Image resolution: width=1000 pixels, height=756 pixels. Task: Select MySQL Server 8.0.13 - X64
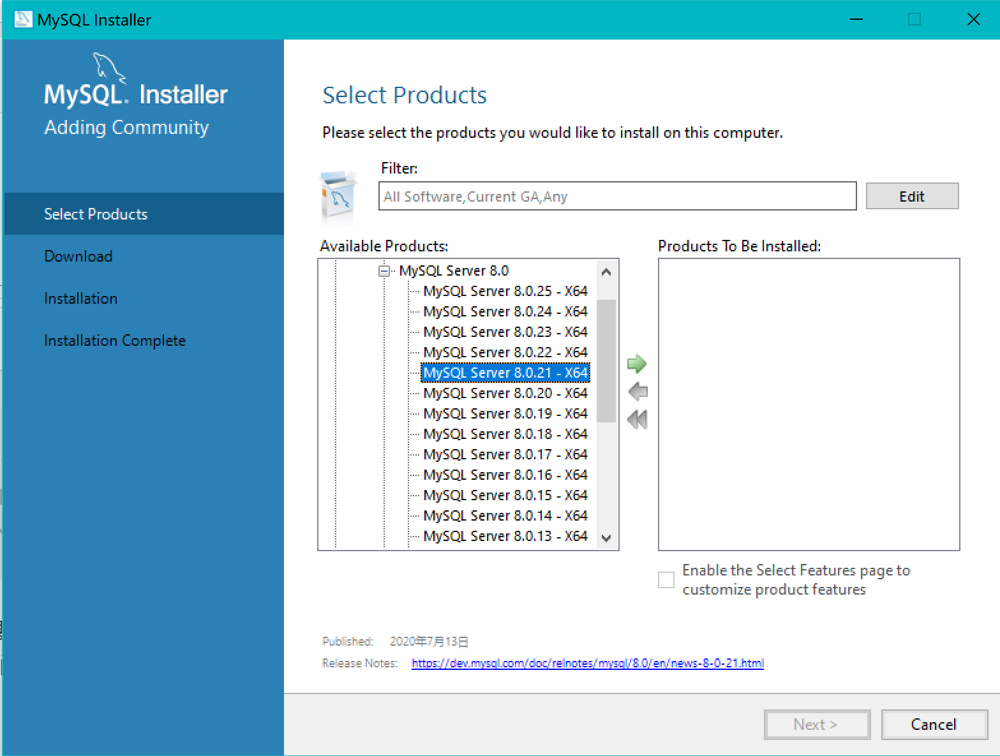tap(505, 536)
